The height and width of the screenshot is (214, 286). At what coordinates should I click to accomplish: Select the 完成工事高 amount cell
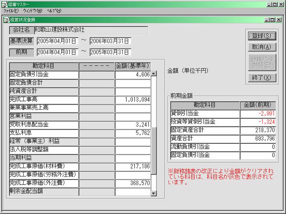tap(133, 100)
